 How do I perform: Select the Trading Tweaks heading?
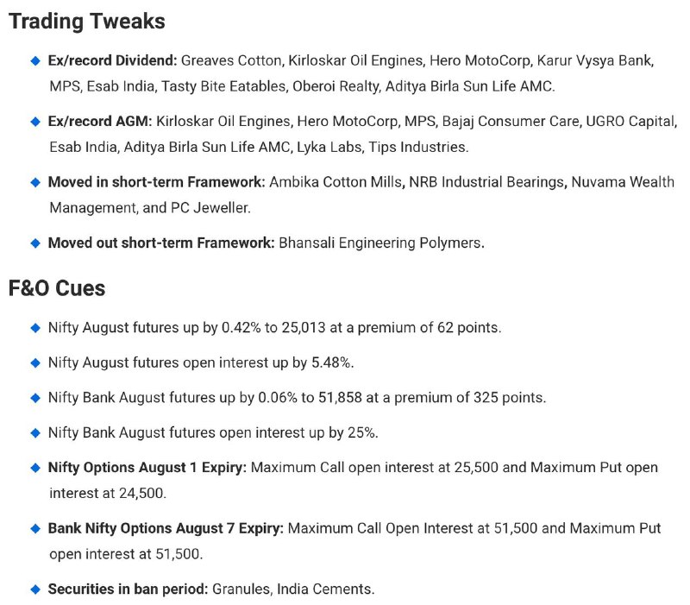[x=87, y=22]
